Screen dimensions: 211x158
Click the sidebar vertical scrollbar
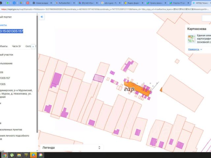pyautogui.click(x=37, y=74)
